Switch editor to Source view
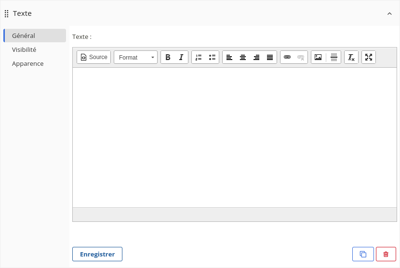The height and width of the screenshot is (268, 400). click(93, 57)
